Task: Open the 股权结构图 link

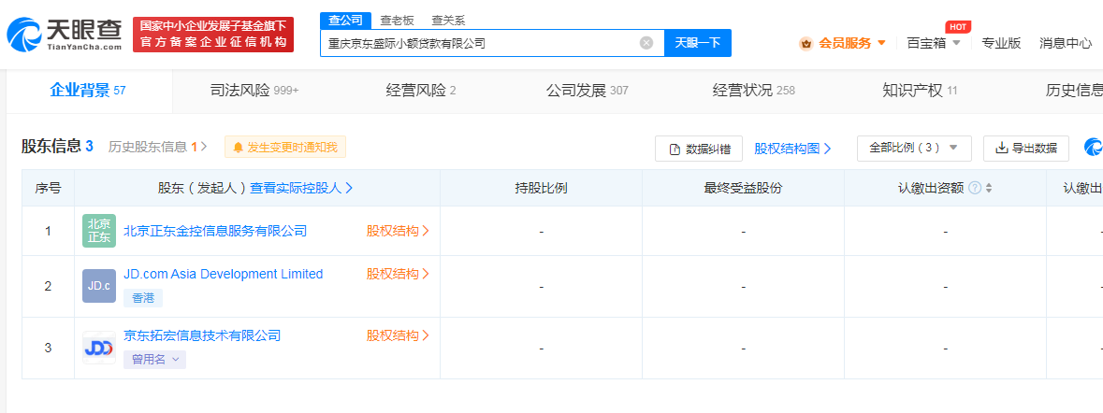Action: 792,149
